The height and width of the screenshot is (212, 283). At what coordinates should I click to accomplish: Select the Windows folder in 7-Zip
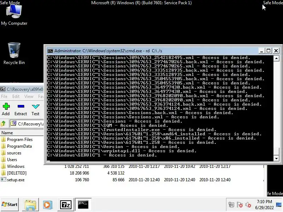pyautogui.click(x=13, y=166)
